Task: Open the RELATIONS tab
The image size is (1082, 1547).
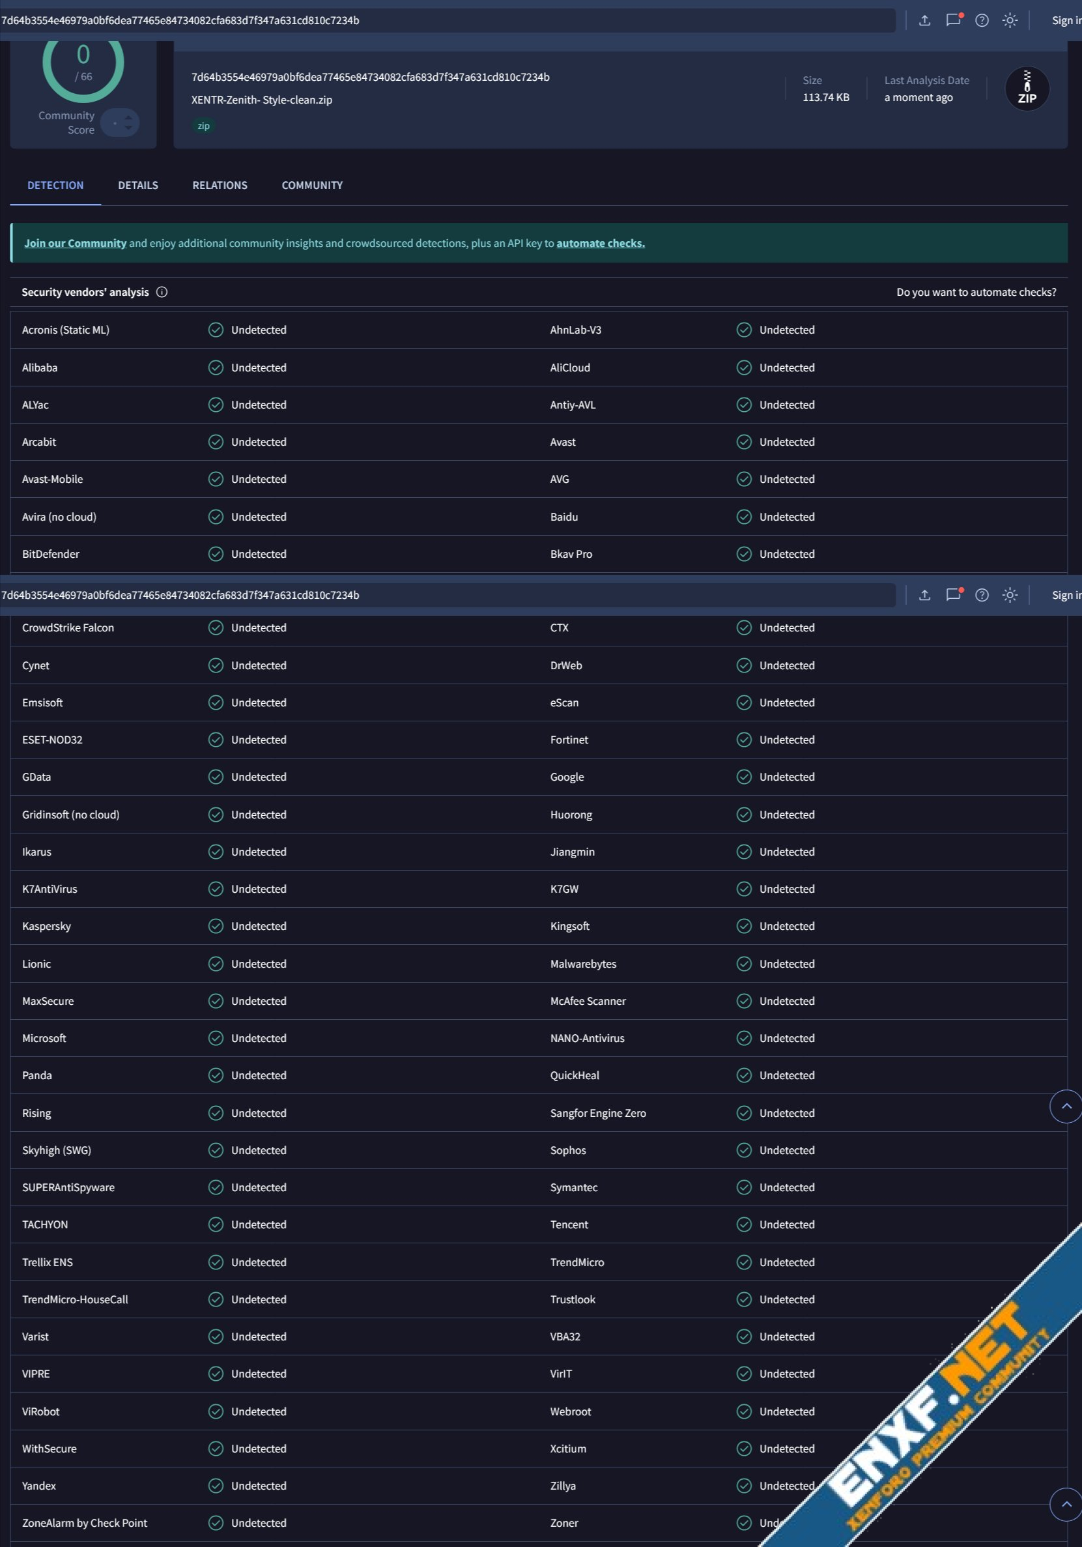Action: click(x=220, y=185)
